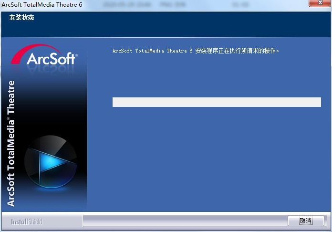The height and width of the screenshot is (232, 332).
Task: Click the 安装状态 heading
Action: click(21, 17)
